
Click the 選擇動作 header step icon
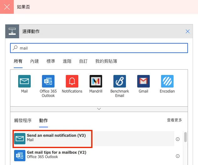pos(12,31)
